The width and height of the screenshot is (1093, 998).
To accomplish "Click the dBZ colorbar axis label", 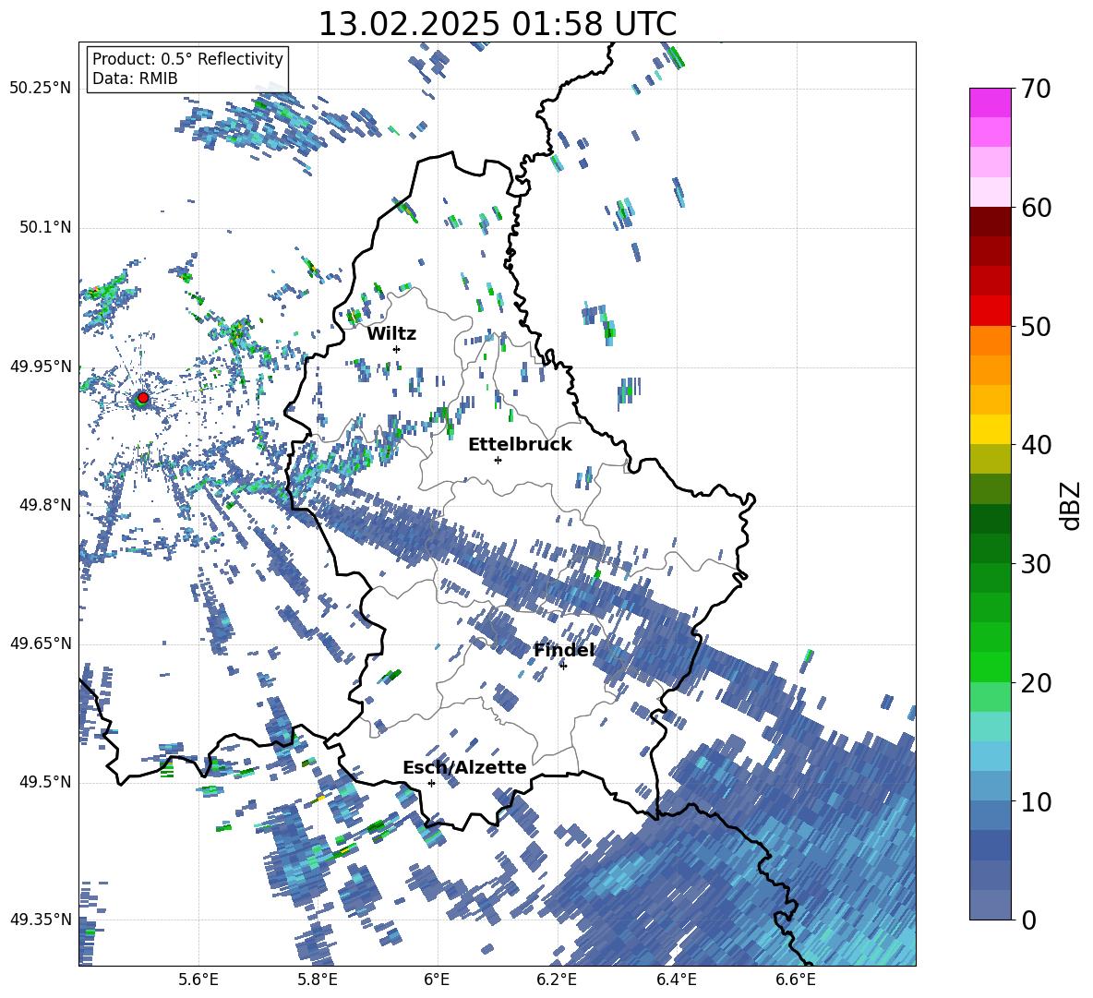I will [1072, 505].
